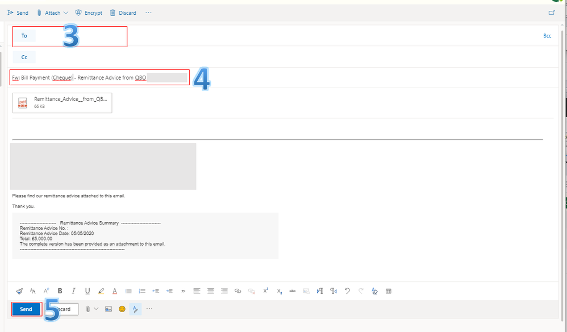This screenshot has width=567, height=332.
Task: Open the top toolbar more actions menu
Action: coord(149,13)
